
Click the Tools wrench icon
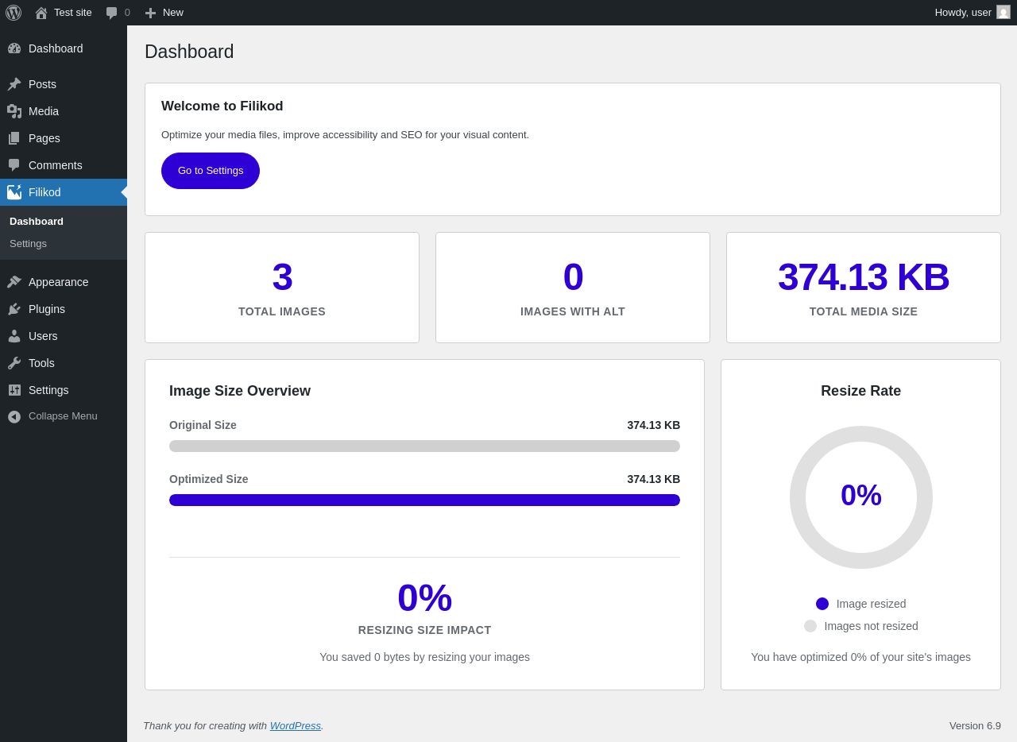tap(14, 363)
